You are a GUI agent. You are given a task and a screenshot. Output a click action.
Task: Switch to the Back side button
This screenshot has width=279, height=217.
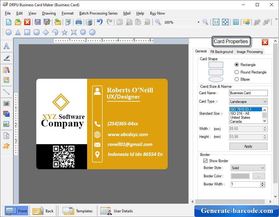(43, 211)
